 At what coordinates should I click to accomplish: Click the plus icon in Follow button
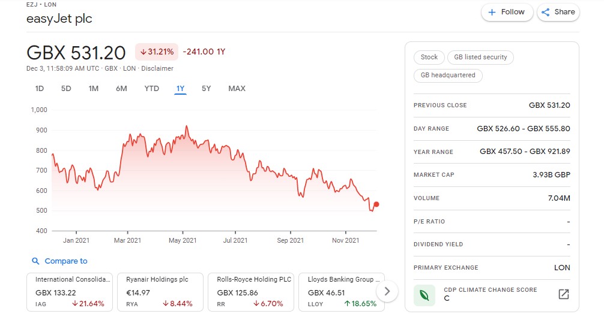point(492,13)
